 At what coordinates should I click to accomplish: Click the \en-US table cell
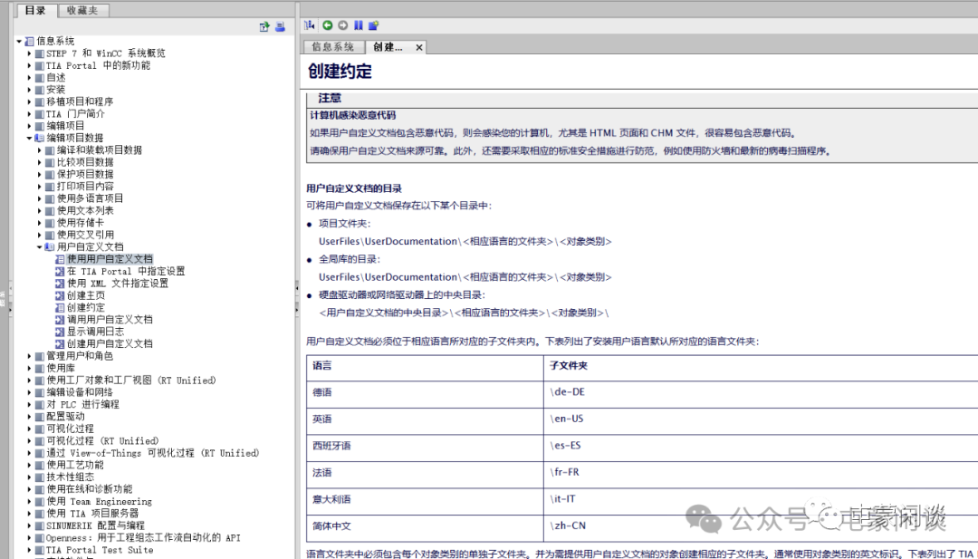pyautogui.click(x=761, y=419)
